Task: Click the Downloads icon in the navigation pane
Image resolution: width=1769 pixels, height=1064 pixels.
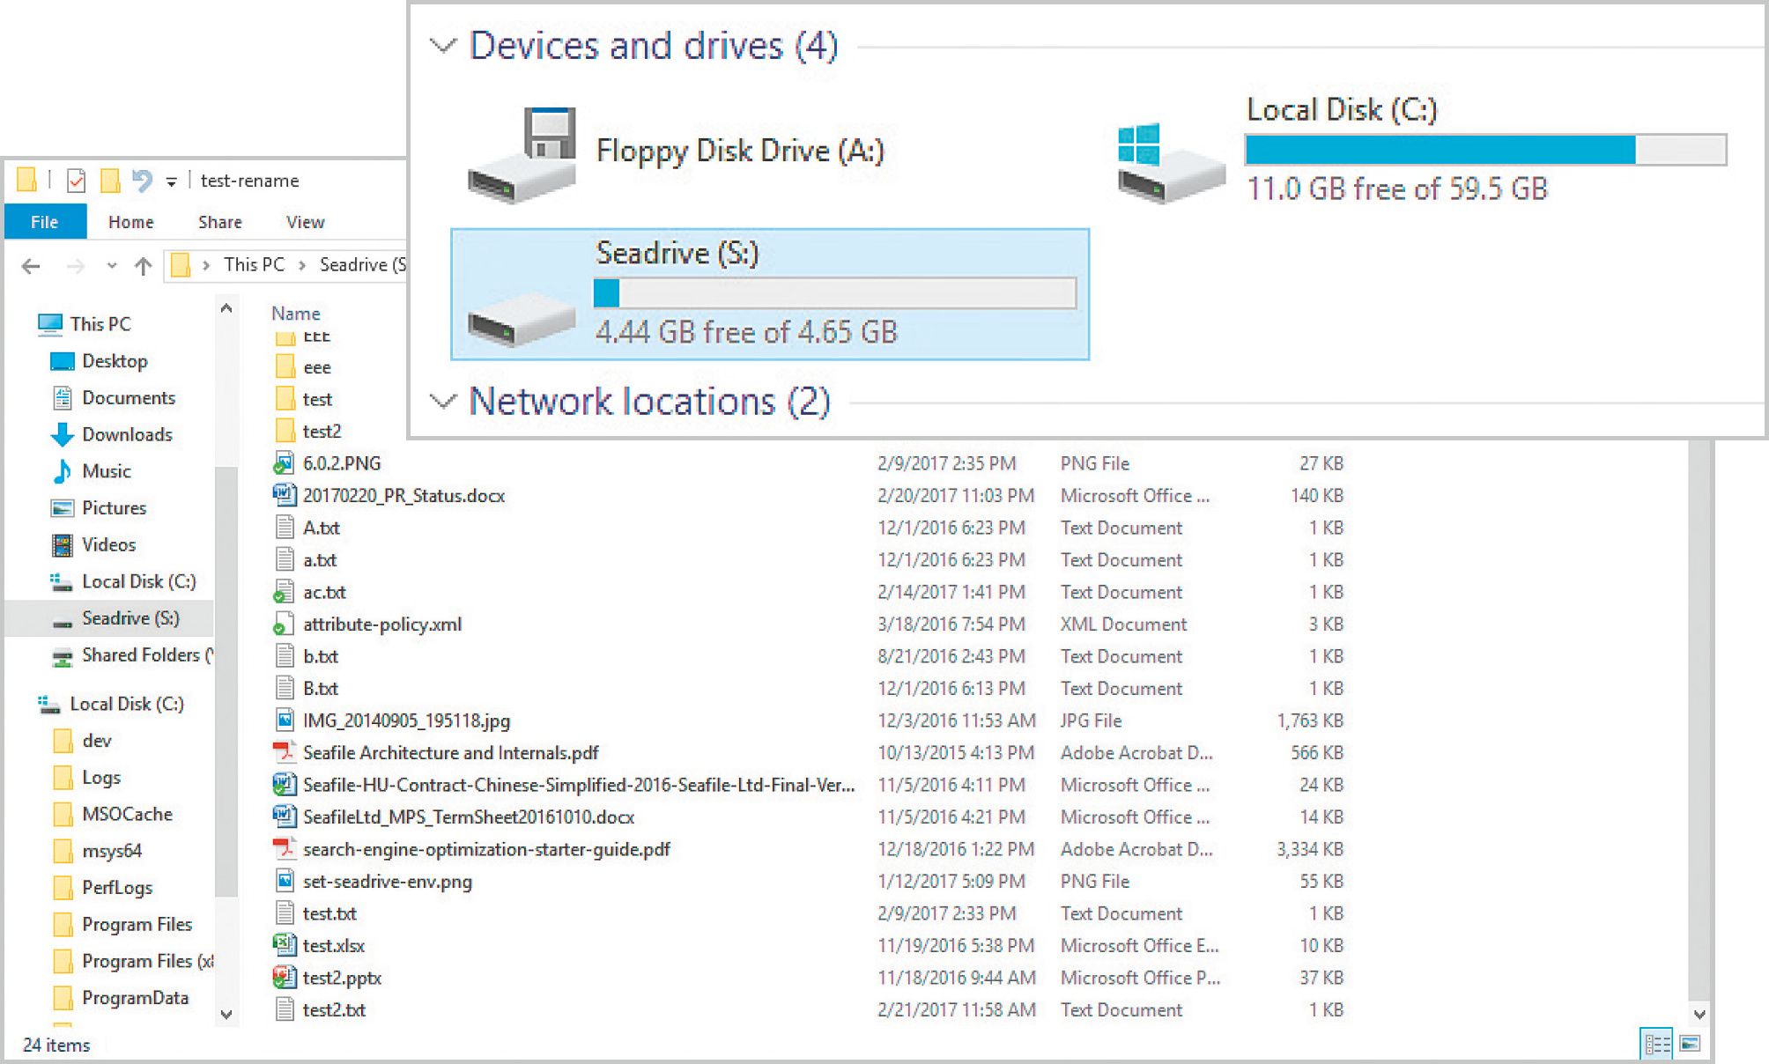Action: click(x=63, y=435)
